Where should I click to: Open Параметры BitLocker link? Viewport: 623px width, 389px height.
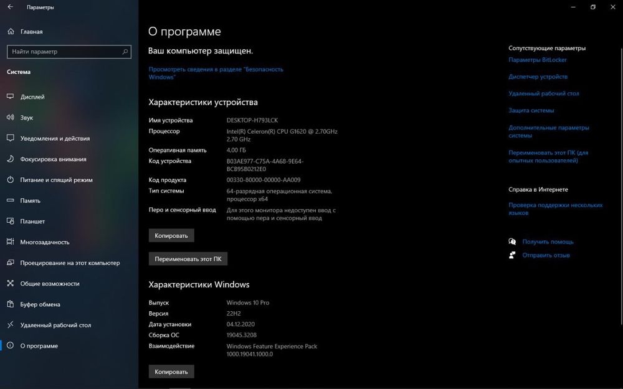(x=537, y=60)
